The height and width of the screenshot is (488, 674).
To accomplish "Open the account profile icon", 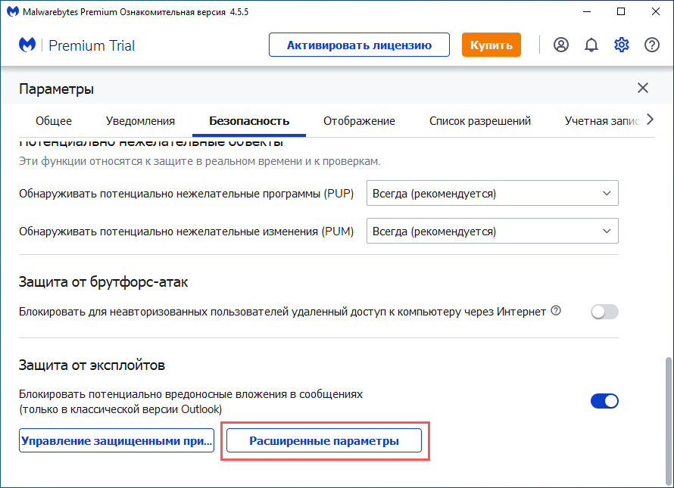I will pyautogui.click(x=561, y=45).
